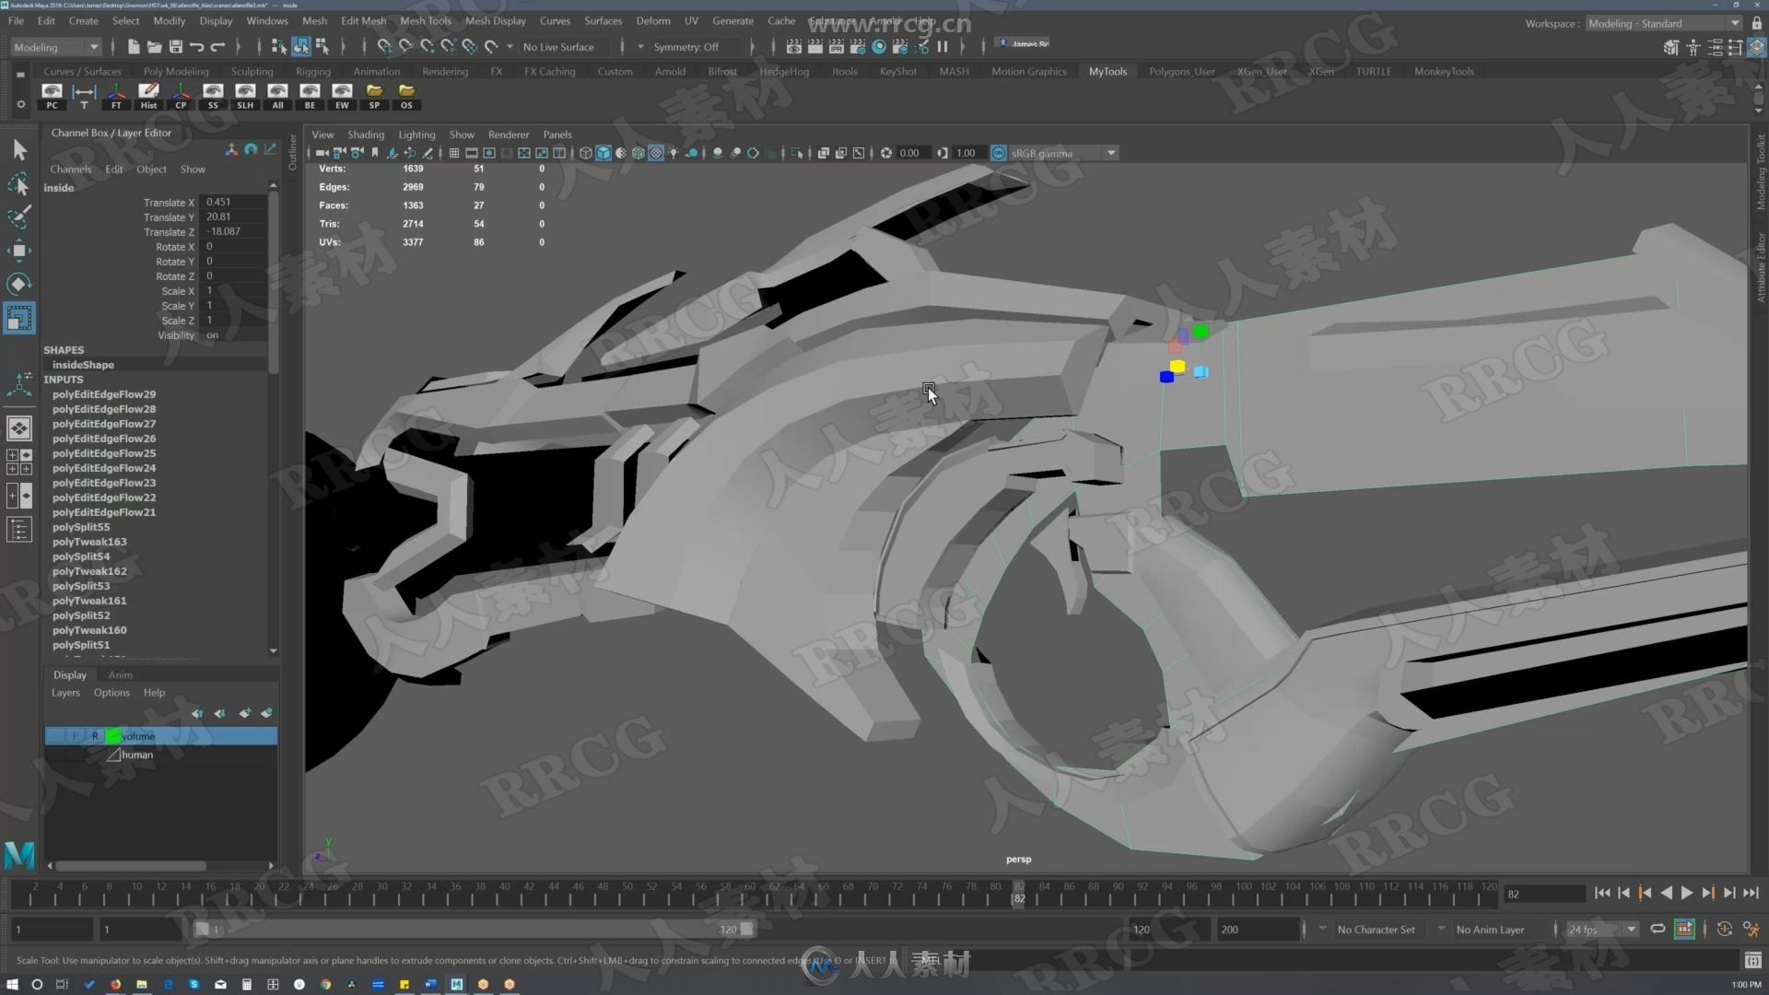Image resolution: width=1769 pixels, height=995 pixels.
Task: Open the Edit Mesh menu
Action: (363, 20)
